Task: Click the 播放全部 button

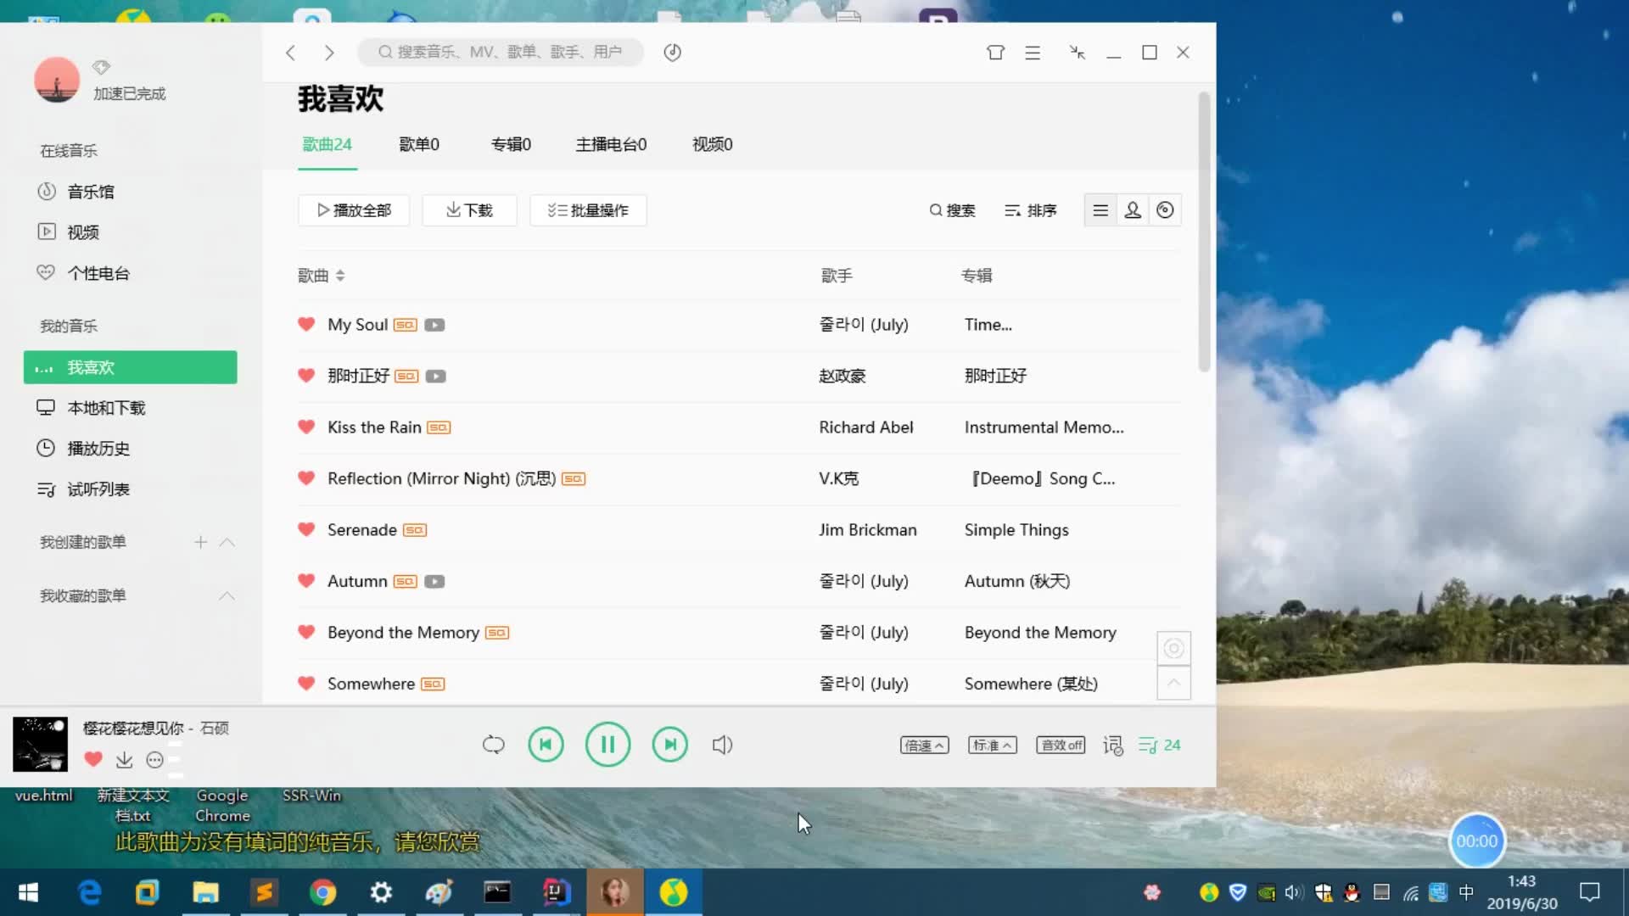Action: [x=353, y=210]
